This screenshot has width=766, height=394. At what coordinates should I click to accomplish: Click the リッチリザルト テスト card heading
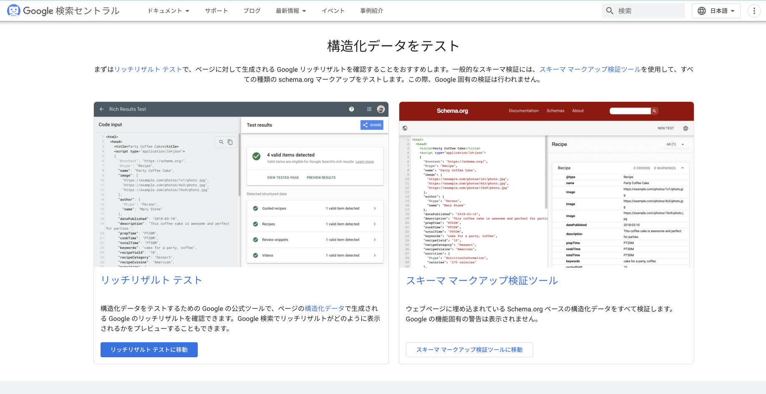click(x=151, y=280)
